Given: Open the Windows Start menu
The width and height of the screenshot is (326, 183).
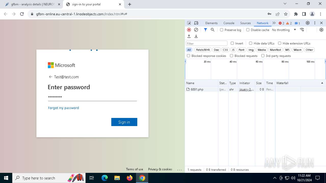Looking at the screenshot, I should 6,178.
